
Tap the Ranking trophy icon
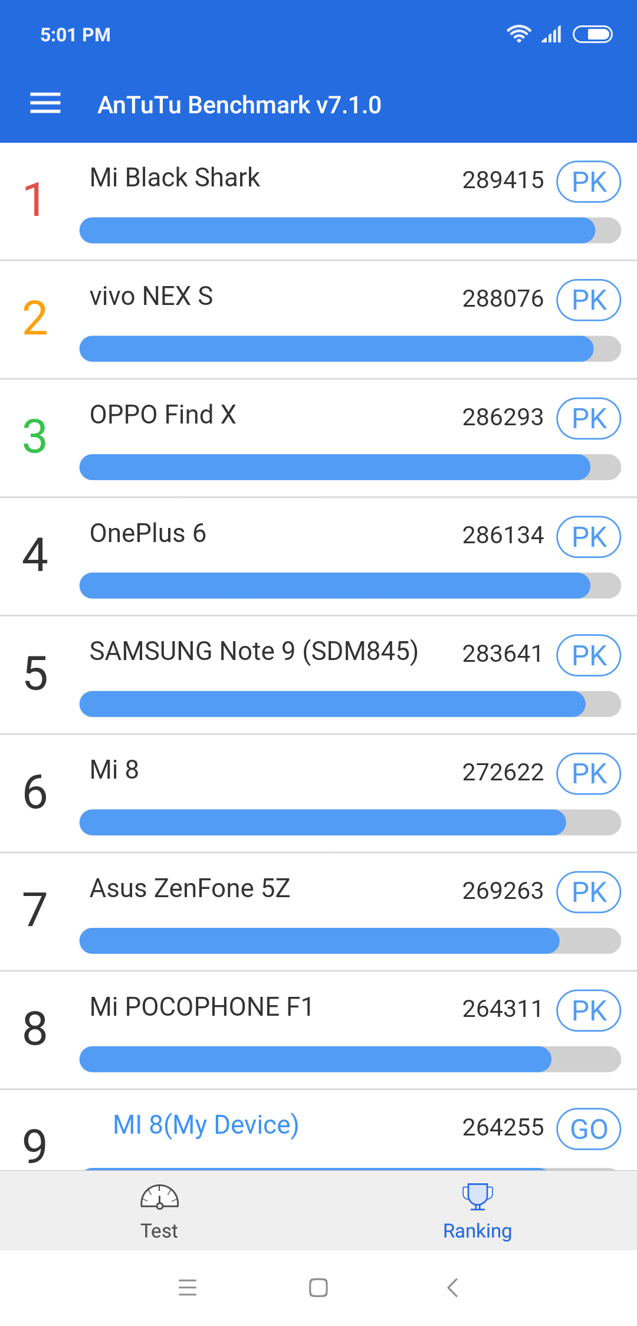(x=477, y=1196)
